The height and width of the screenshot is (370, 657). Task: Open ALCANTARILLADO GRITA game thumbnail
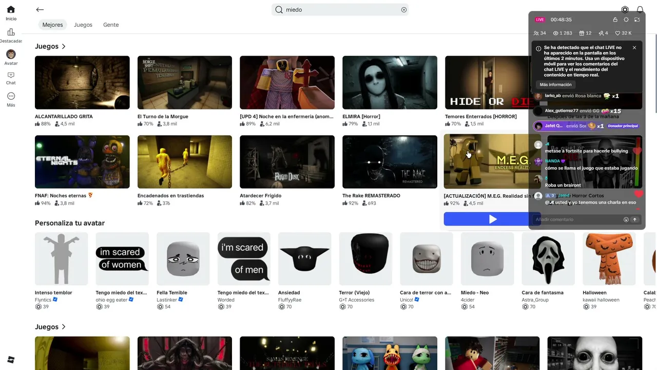click(82, 83)
